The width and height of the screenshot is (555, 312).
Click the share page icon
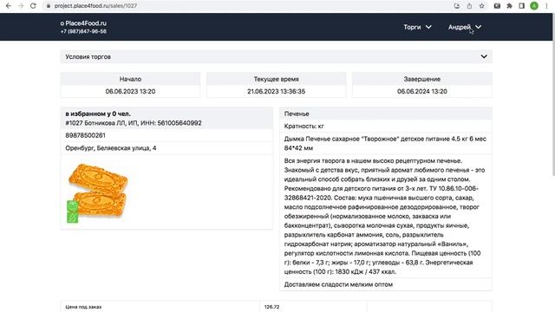[x=469, y=6]
